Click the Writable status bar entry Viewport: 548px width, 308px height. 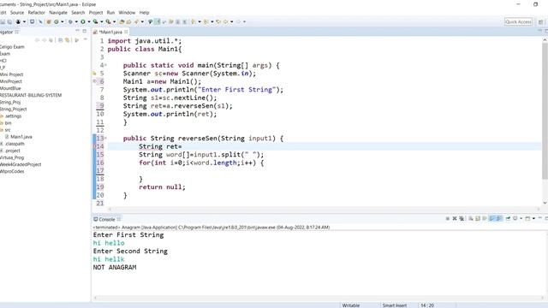[351, 305]
